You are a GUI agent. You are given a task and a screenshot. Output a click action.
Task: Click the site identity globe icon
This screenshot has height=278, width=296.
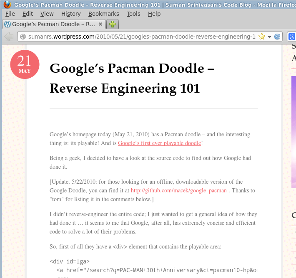[x=23, y=37]
